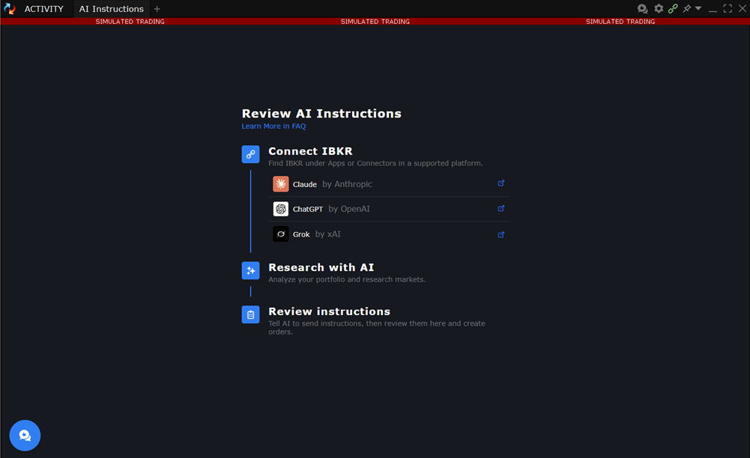Close the window with X button
Viewport: 750px width, 458px height.
coord(743,8)
